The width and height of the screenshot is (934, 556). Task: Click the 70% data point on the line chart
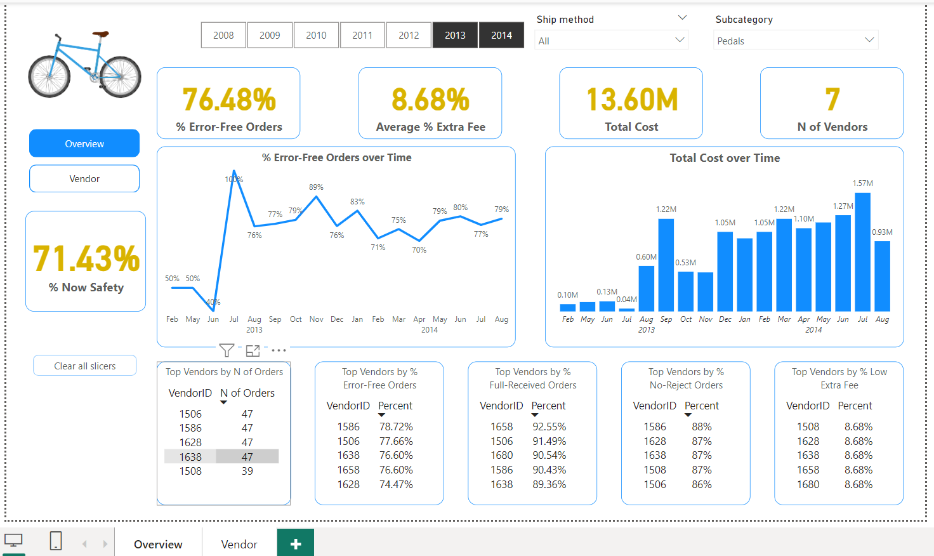point(419,241)
